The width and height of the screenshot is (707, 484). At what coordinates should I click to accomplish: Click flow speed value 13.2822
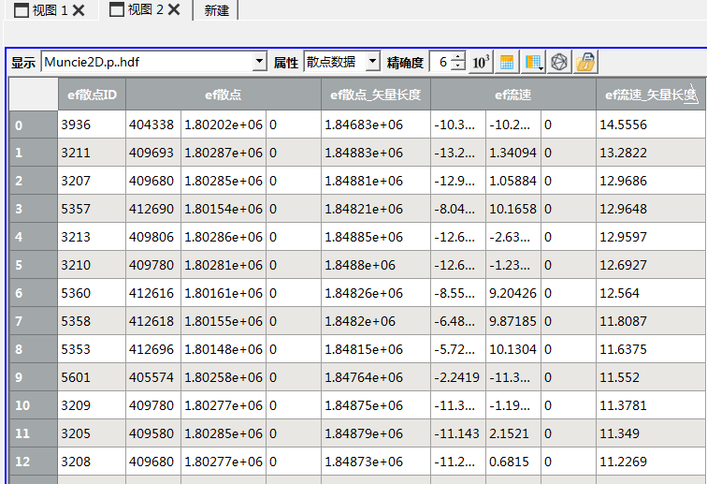(651, 153)
